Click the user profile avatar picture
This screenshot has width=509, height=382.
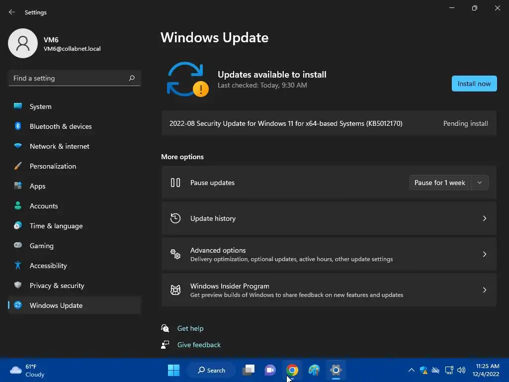[23, 43]
